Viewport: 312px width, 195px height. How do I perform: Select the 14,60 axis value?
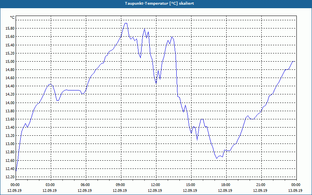(10, 78)
